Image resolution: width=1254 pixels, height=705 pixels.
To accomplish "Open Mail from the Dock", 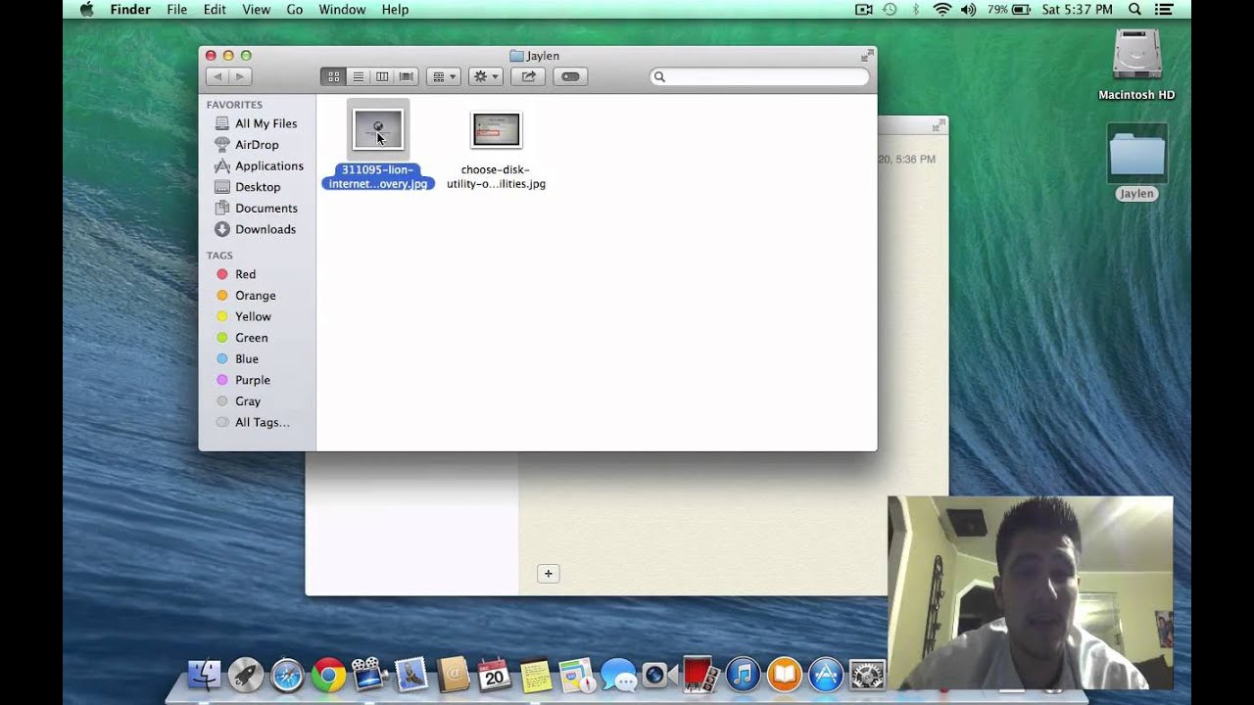I will click(411, 674).
